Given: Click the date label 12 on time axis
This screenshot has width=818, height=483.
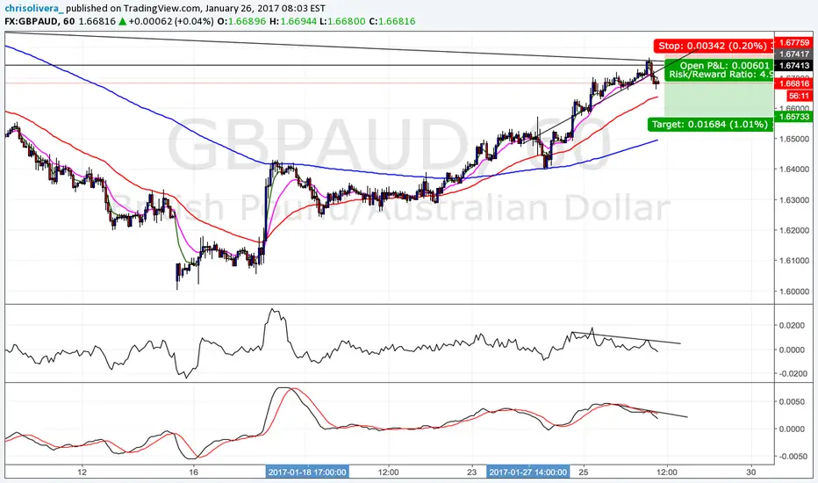Looking at the screenshot, I should point(82,472).
